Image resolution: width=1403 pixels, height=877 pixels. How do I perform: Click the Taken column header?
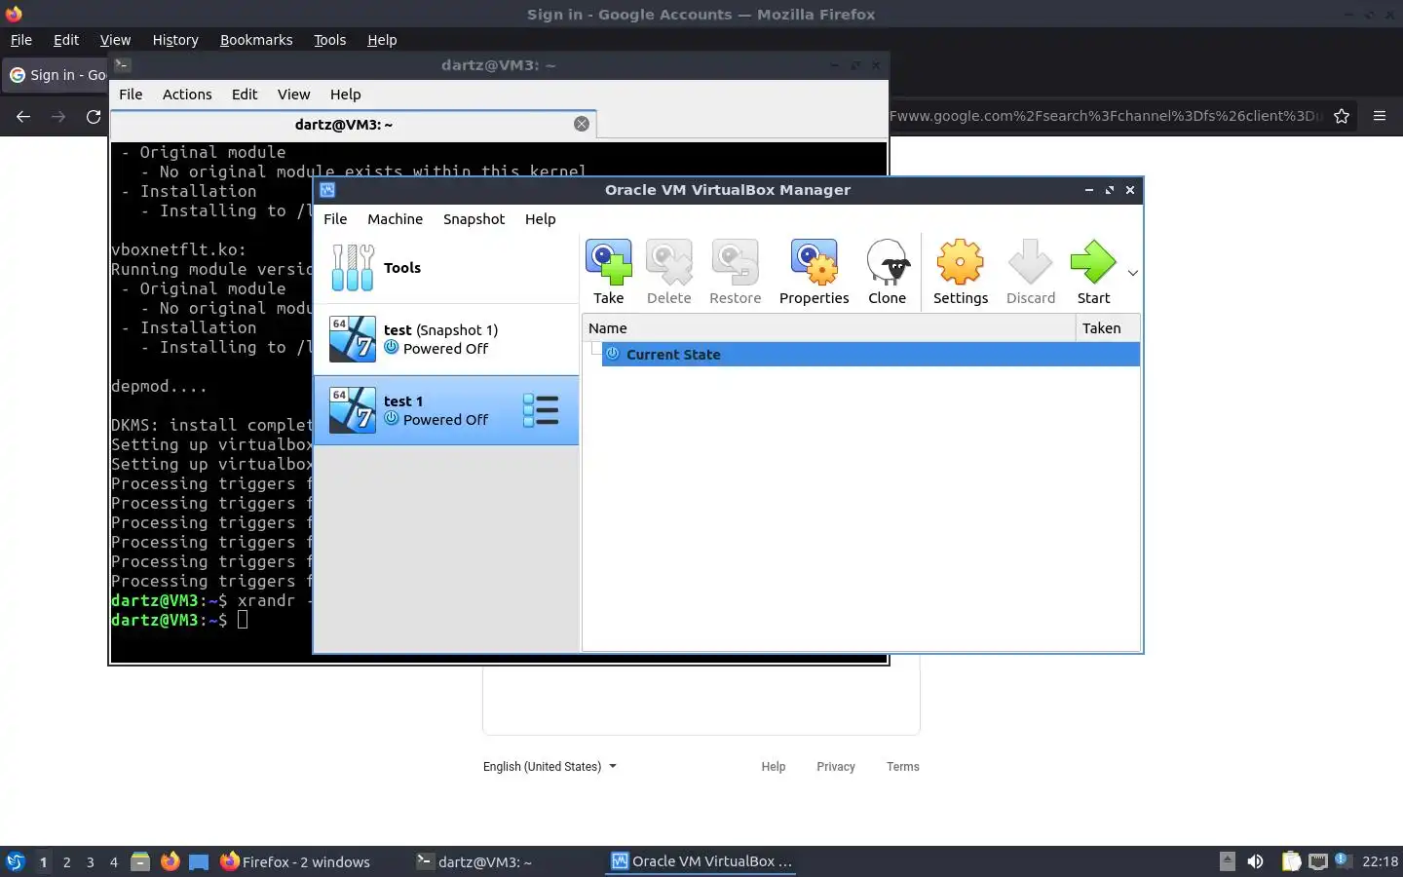pos(1107,328)
